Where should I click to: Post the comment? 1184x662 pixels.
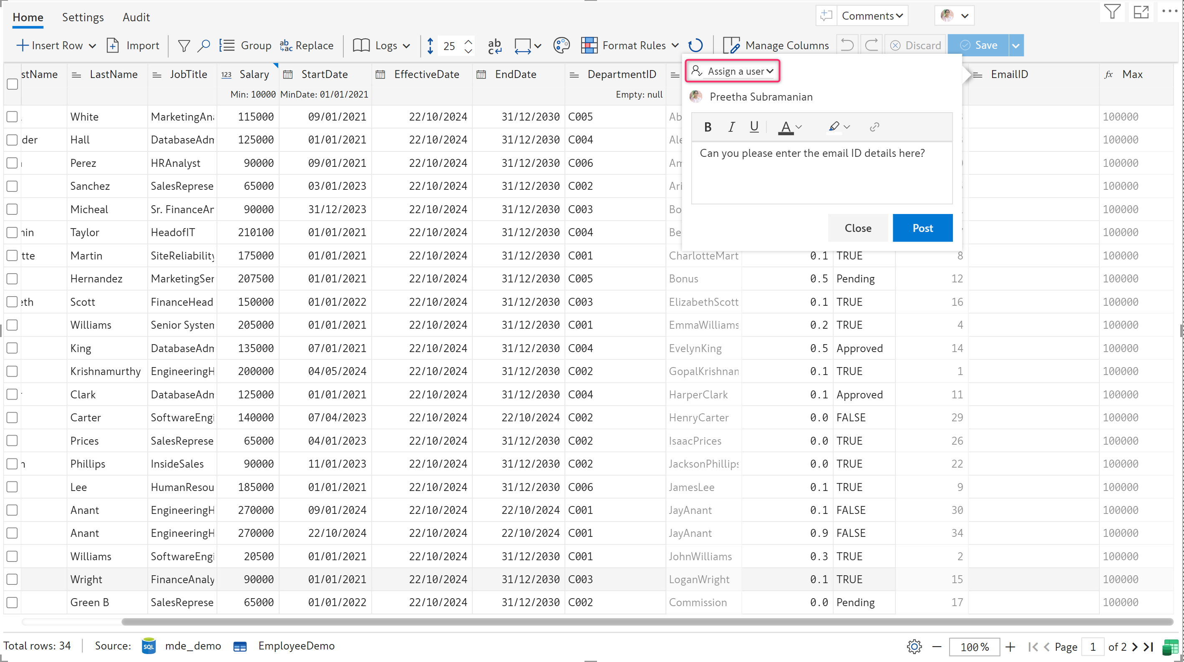point(922,228)
